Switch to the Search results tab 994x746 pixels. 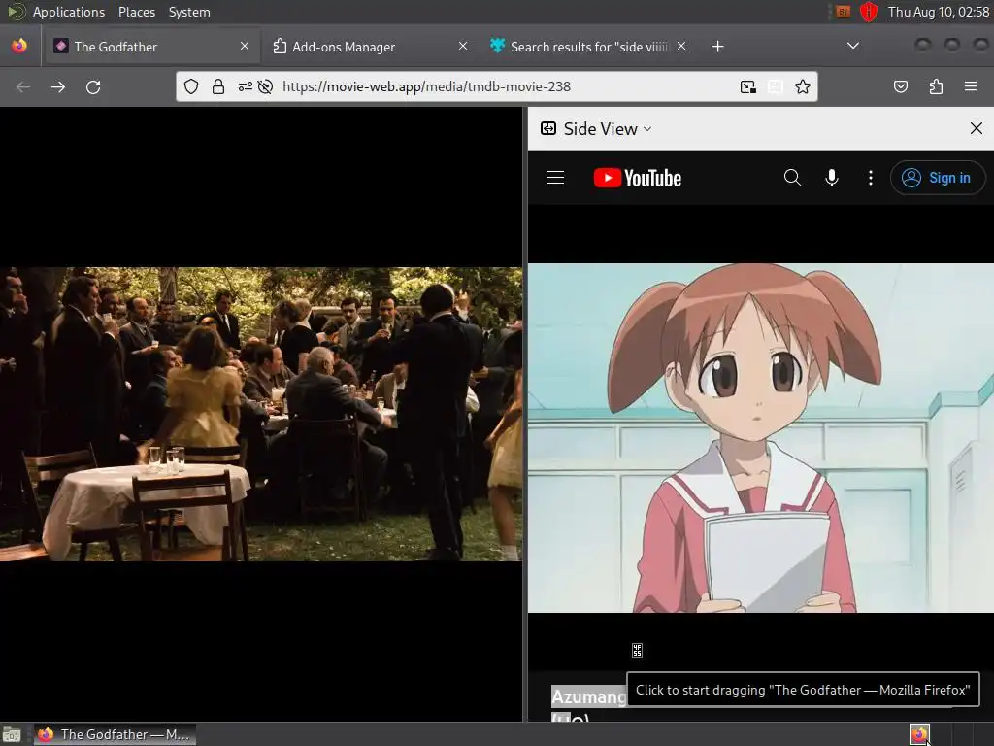coord(587,47)
